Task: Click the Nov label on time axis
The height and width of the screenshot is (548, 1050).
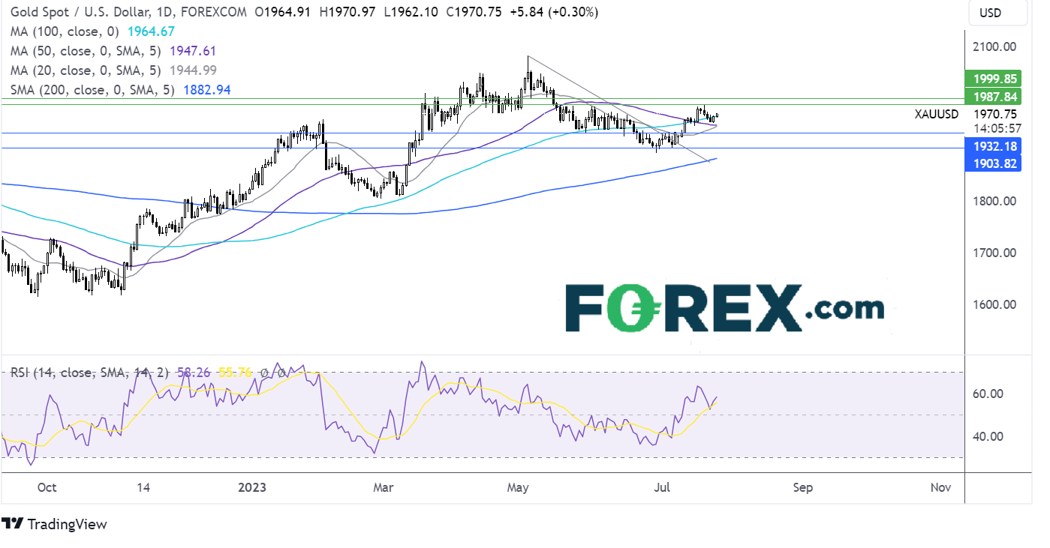Action: click(x=940, y=487)
